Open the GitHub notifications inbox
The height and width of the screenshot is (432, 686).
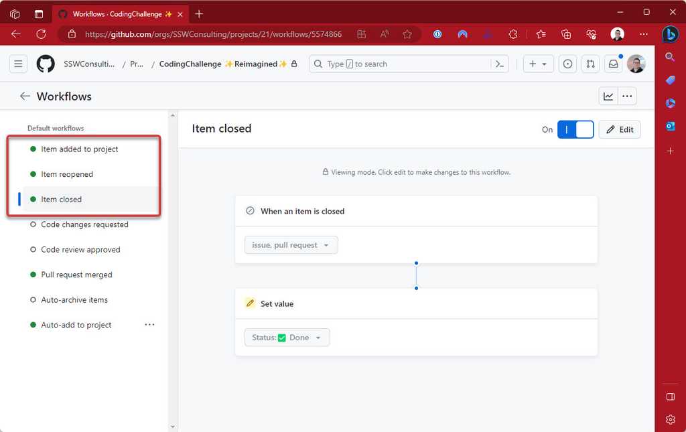click(x=612, y=64)
